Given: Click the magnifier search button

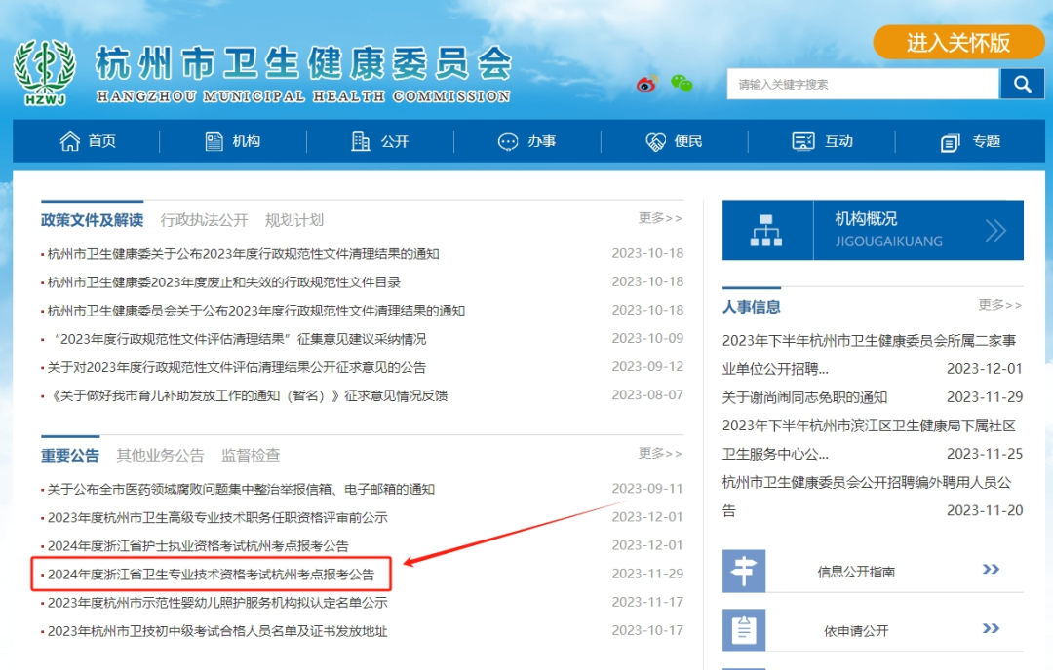Looking at the screenshot, I should [1022, 84].
